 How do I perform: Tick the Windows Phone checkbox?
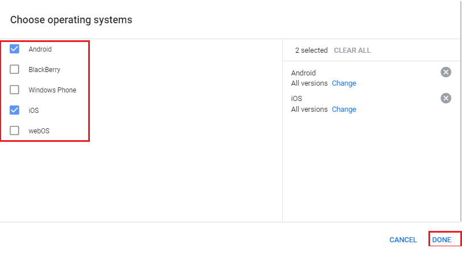14,90
